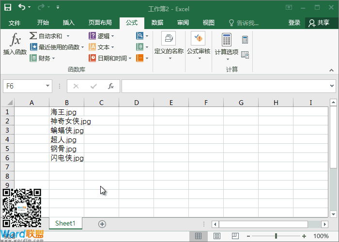This screenshot has width=339, height=242.
Task: Click the calculate sheet icon
Action: coord(245,55)
